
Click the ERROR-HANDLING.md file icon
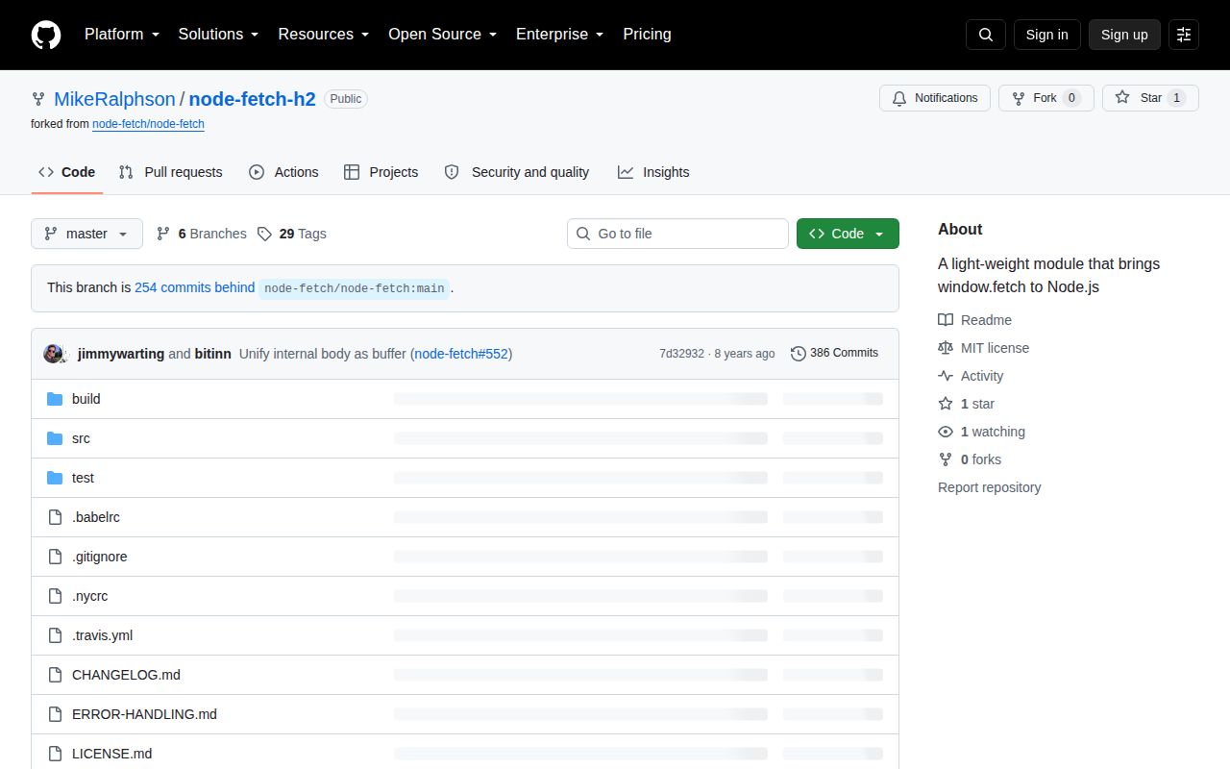coord(55,714)
